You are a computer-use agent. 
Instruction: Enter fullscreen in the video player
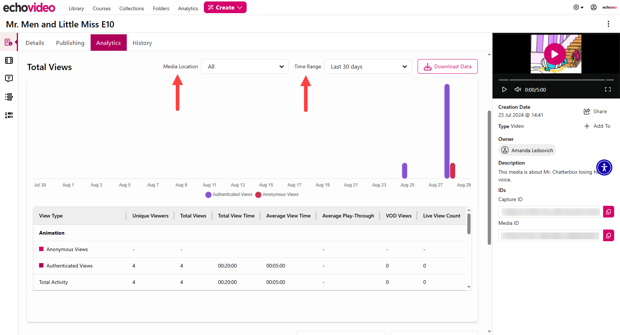[x=608, y=89]
